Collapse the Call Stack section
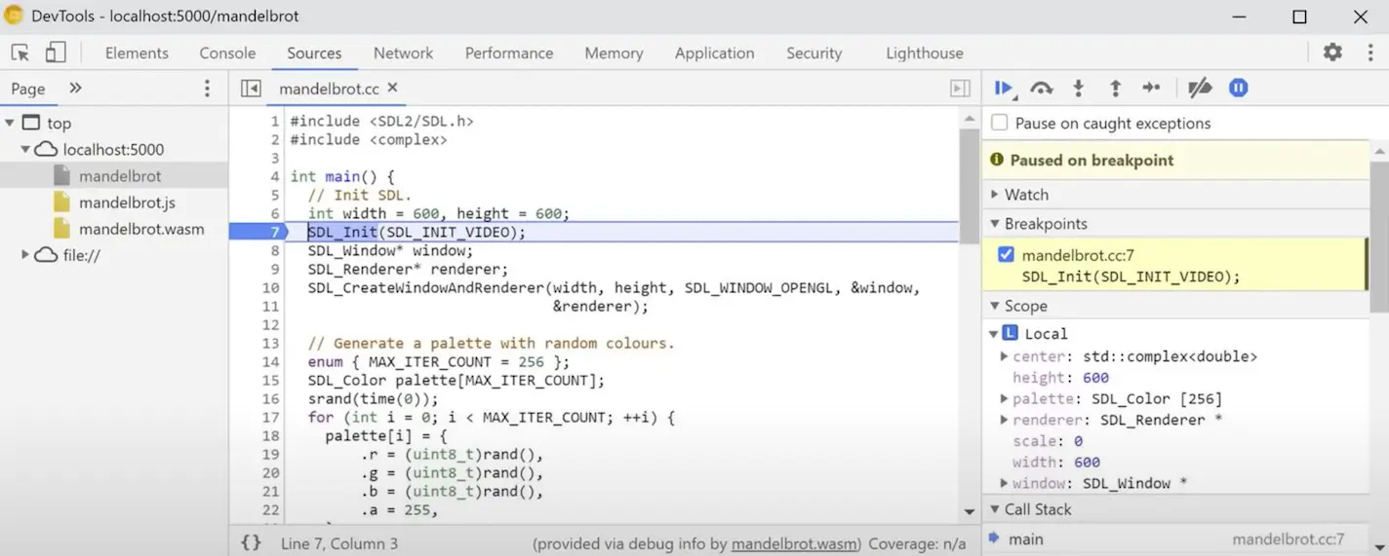 coord(995,509)
